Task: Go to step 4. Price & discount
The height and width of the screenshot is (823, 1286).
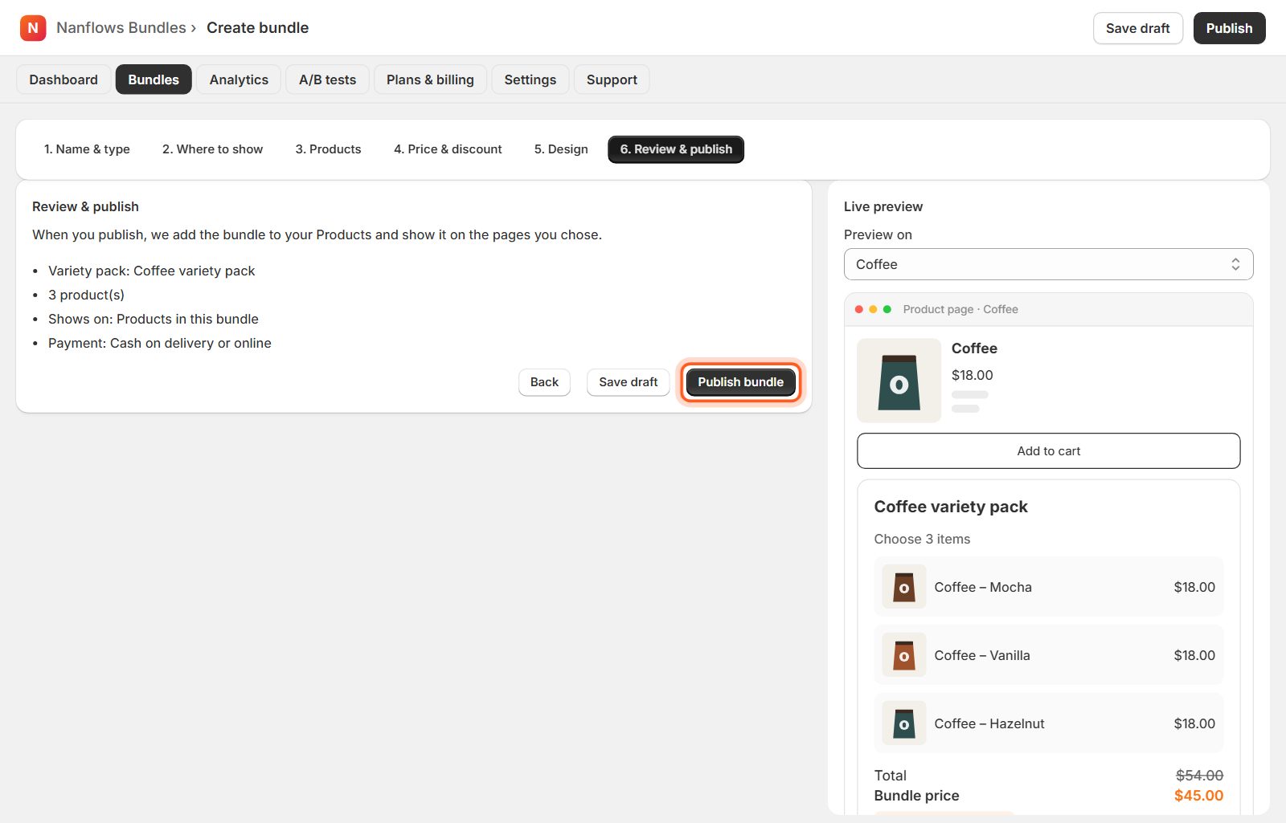Action: click(x=448, y=149)
